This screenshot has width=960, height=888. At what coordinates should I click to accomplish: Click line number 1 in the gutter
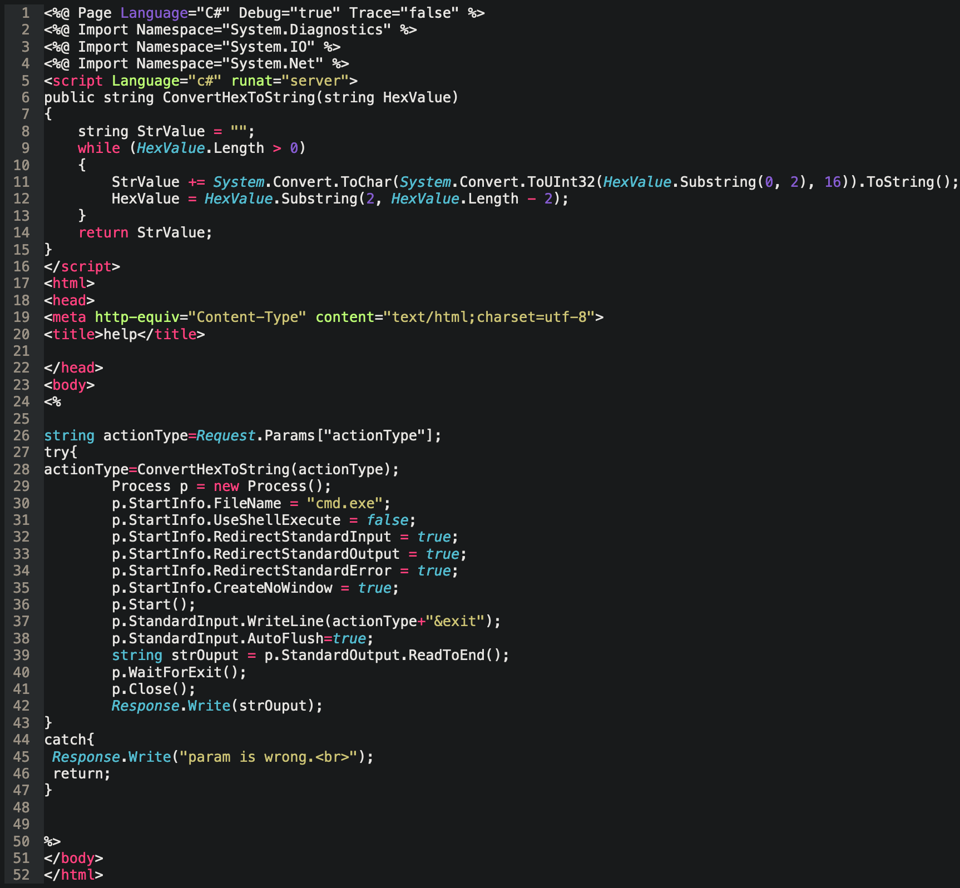26,13
